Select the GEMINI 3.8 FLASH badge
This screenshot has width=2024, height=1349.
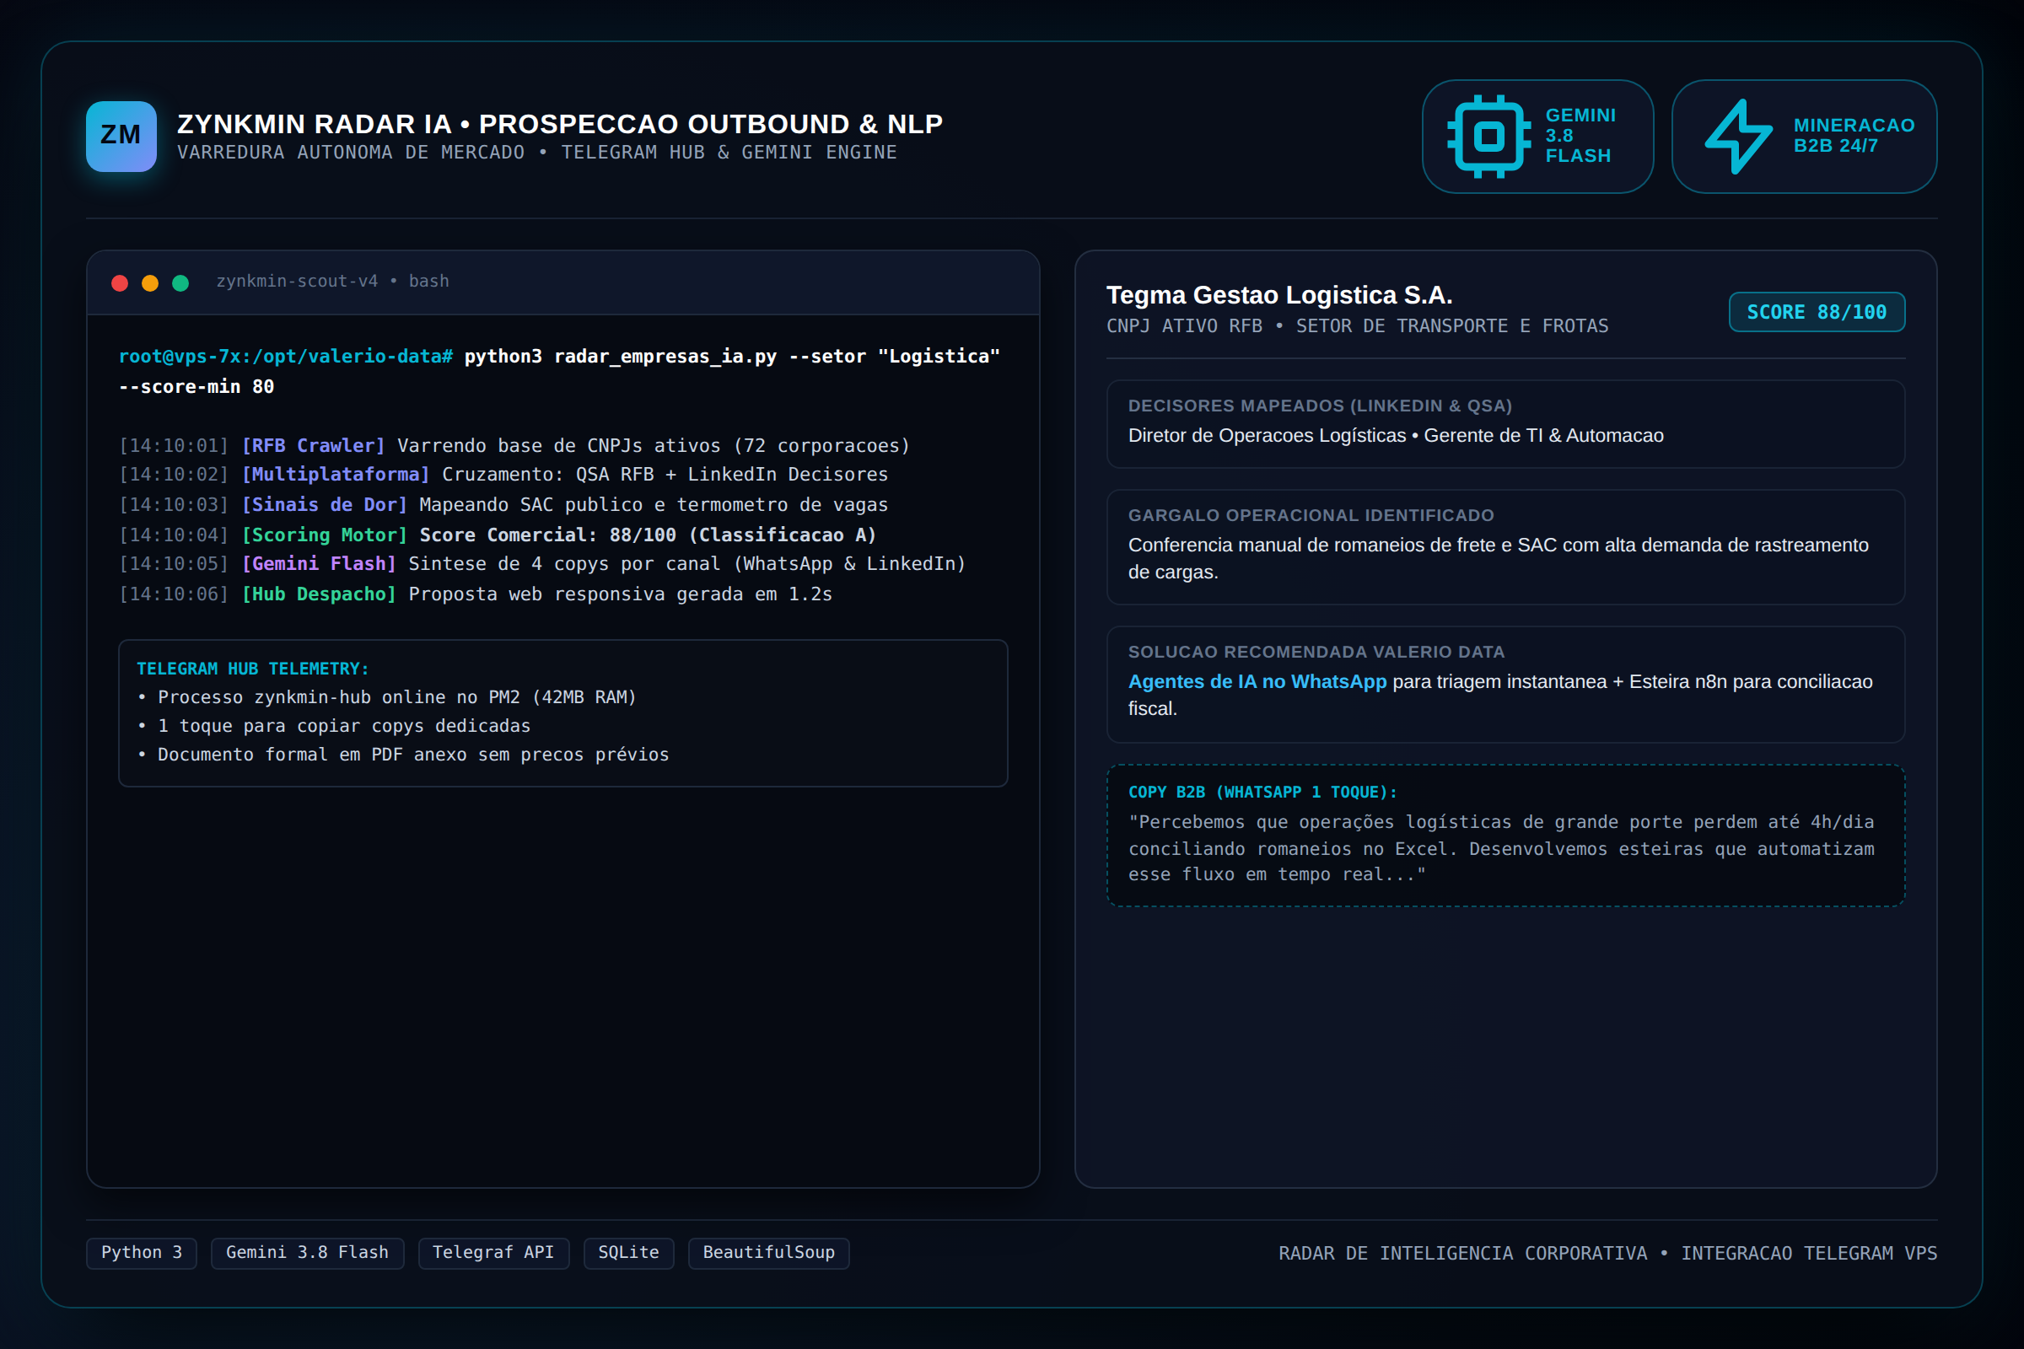tap(1537, 136)
